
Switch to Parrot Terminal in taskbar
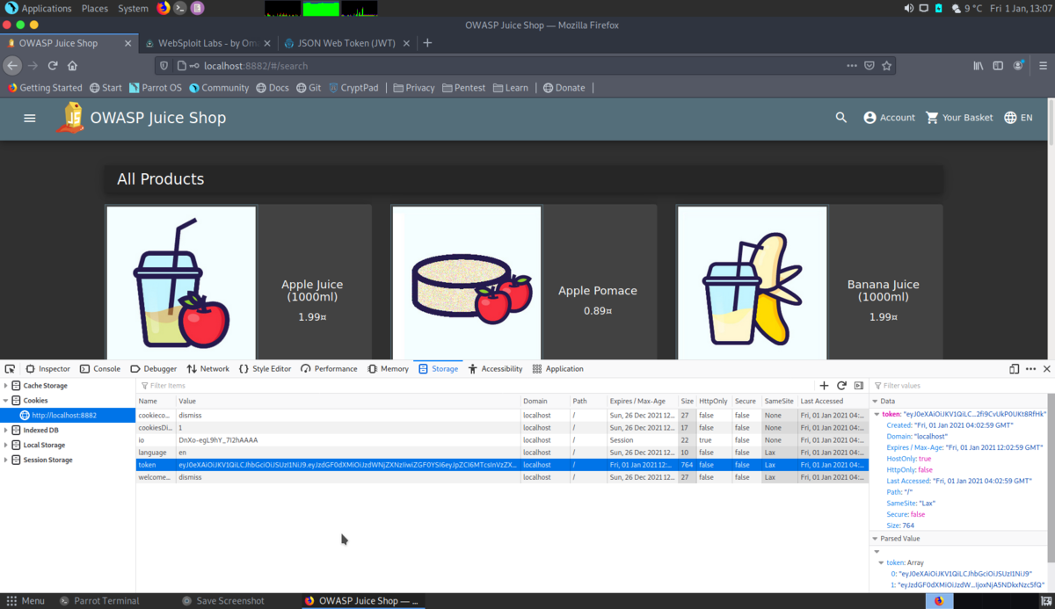tap(99, 601)
